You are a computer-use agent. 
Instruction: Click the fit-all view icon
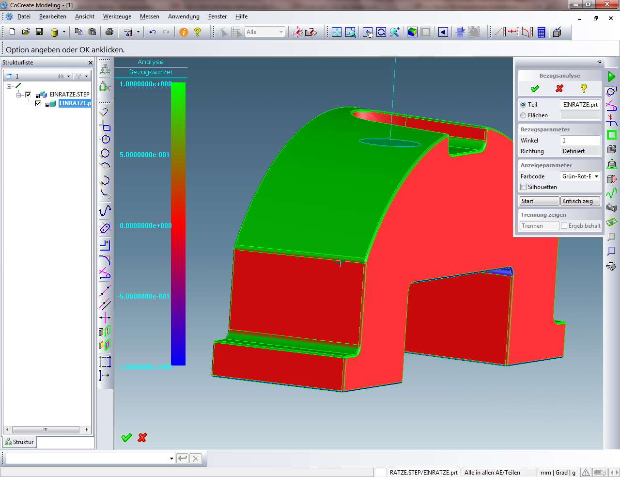click(x=337, y=32)
